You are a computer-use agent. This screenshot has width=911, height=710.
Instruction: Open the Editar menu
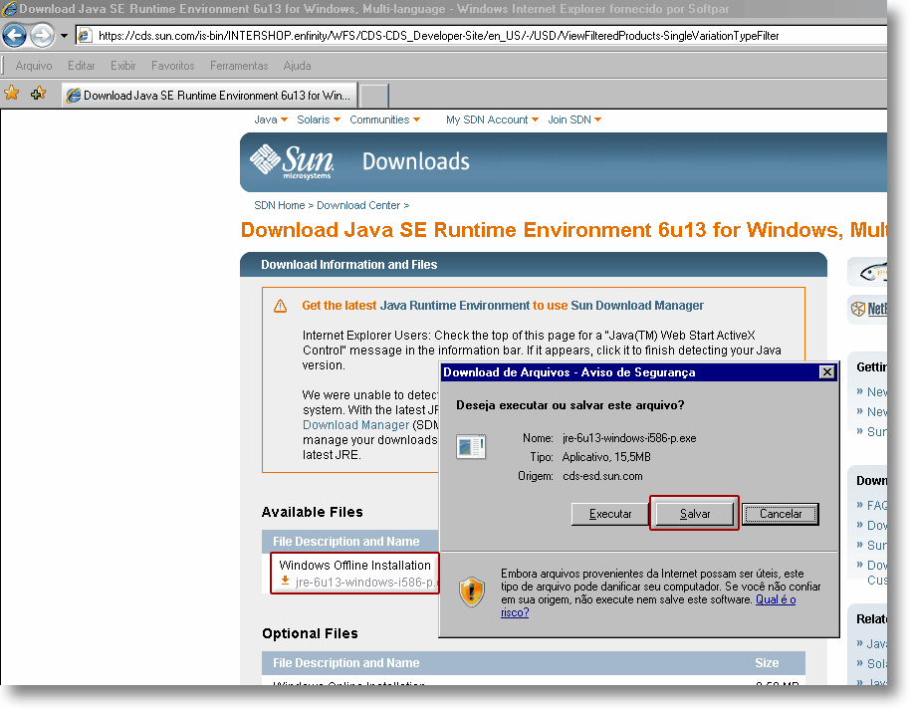82,66
